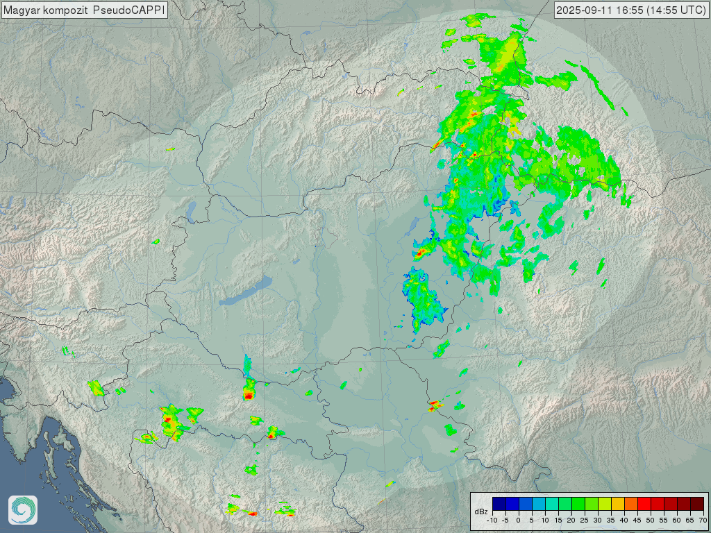This screenshot has height=533, width=711.
Task: Click the '-10' legend scale value
Action: pos(492,521)
